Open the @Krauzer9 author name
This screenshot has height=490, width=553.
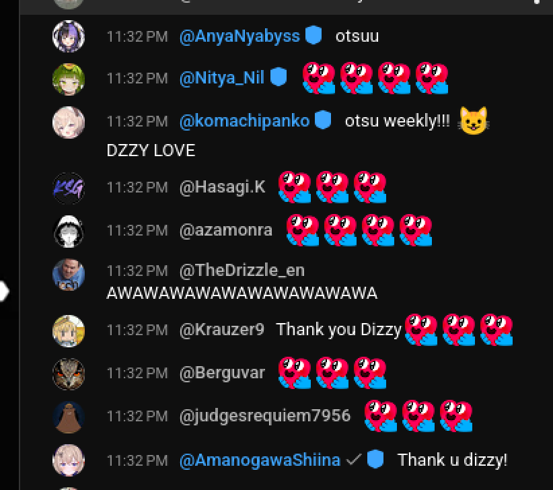(x=222, y=330)
